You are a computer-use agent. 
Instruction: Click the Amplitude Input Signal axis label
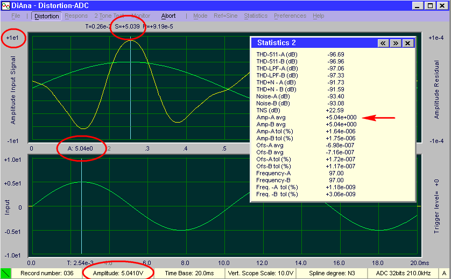pos(13,90)
